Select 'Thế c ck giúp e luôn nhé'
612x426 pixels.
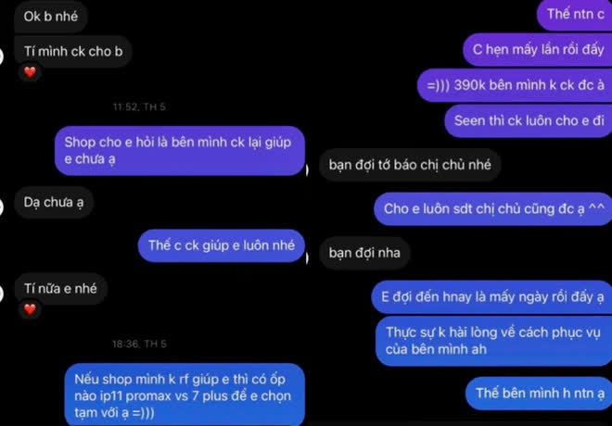(x=222, y=245)
